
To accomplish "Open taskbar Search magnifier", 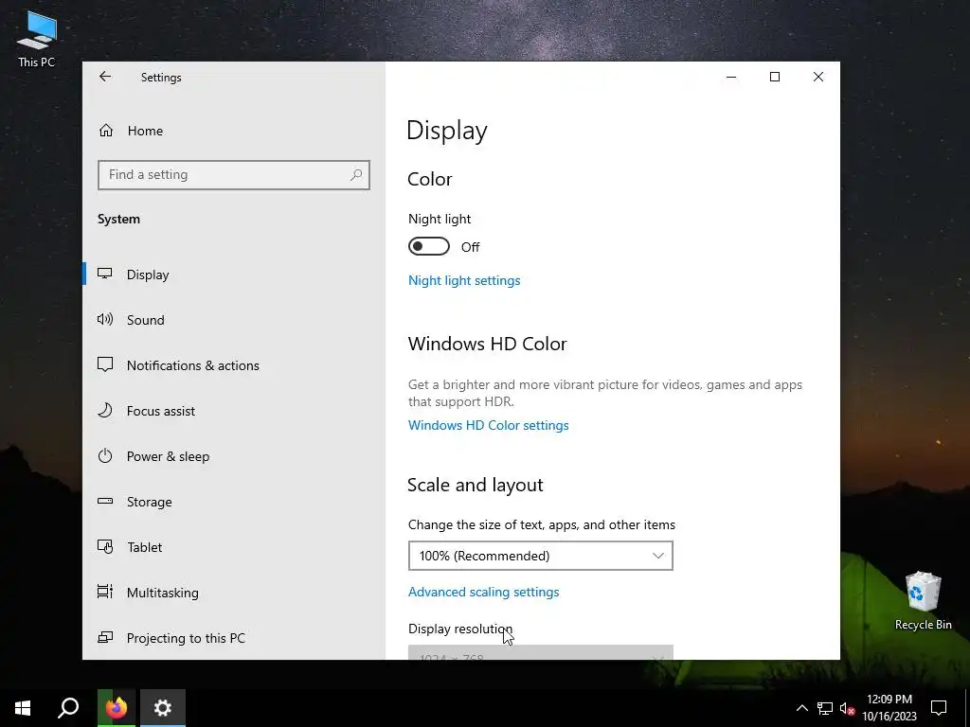I will tap(68, 708).
